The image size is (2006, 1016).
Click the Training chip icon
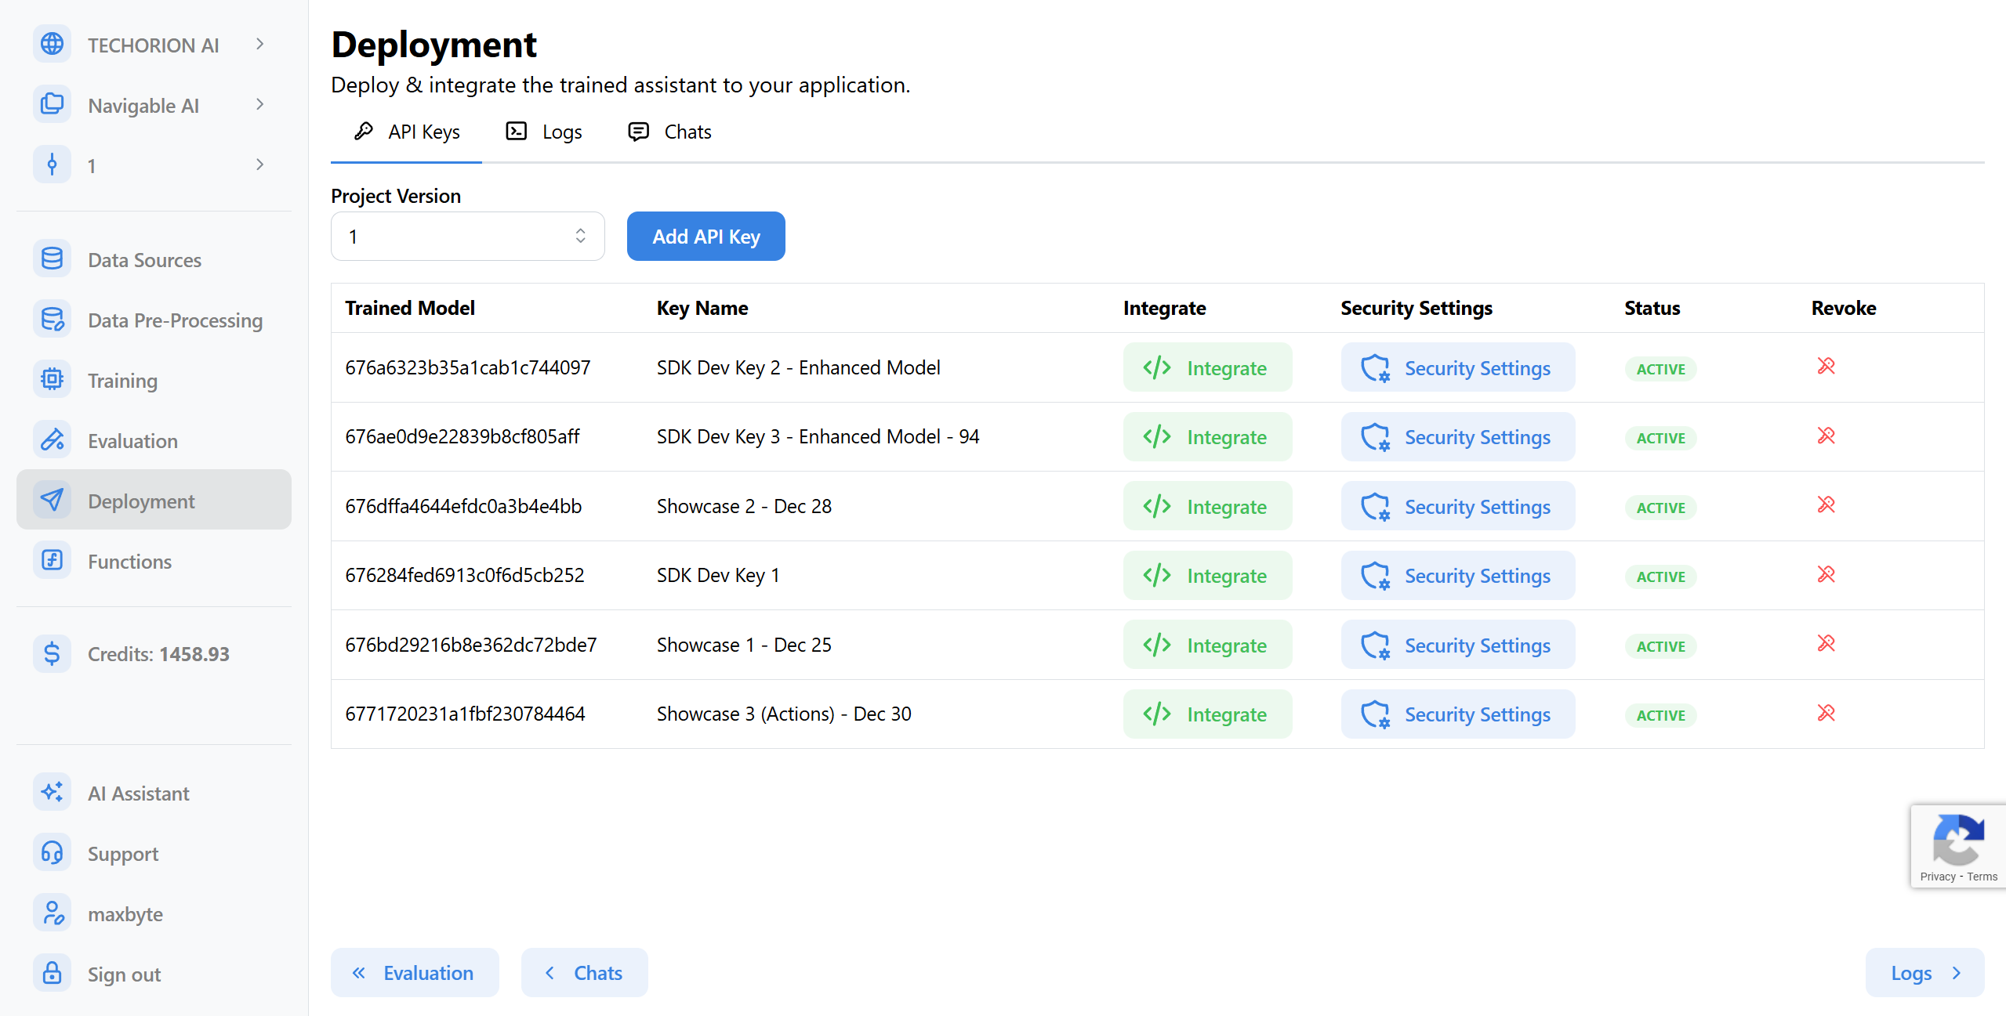[52, 380]
